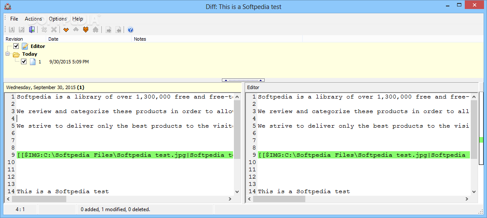Click the save revision 2 toolbar icon
The height and width of the screenshot is (218, 487).
pyautogui.click(x=21, y=30)
